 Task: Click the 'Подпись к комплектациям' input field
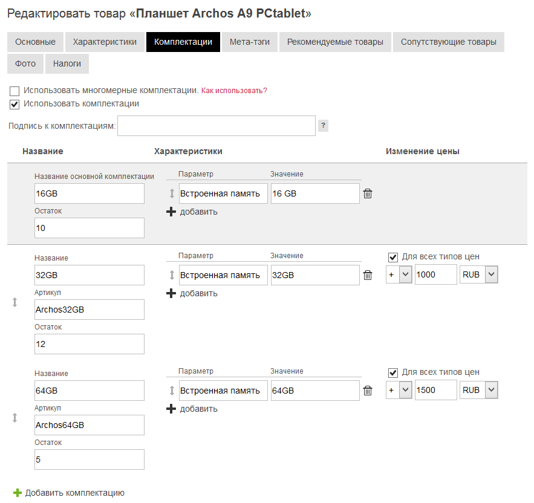click(217, 126)
